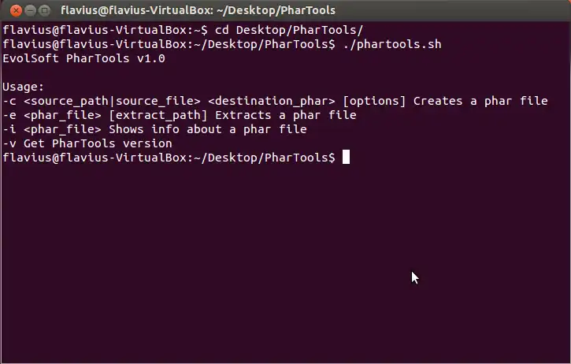
Task: Click the '<destination_phar>' argument text
Action: tap(274, 101)
